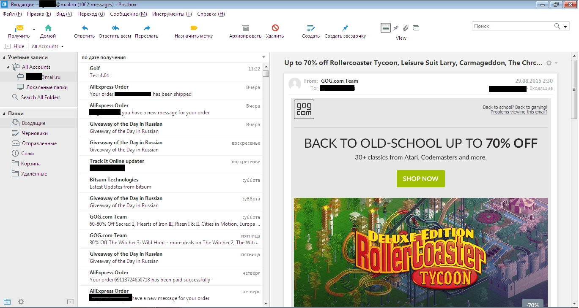Open the Правка menu

39,14
